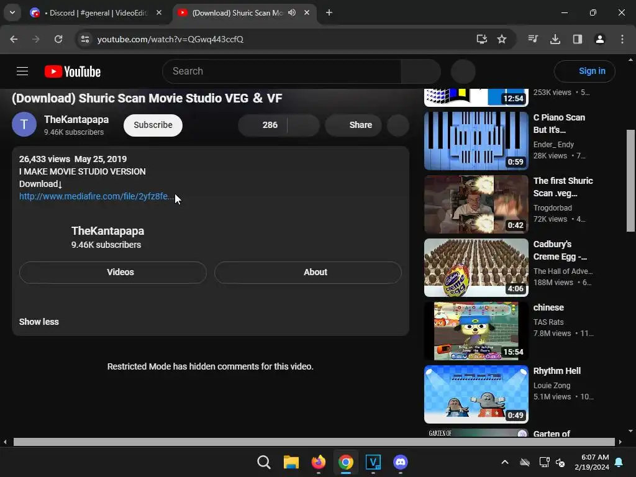
Task: Launch Firefox from taskbar
Action: click(319, 462)
